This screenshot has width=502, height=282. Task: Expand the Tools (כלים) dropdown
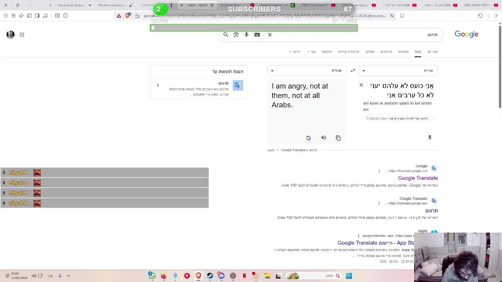tap(295, 52)
